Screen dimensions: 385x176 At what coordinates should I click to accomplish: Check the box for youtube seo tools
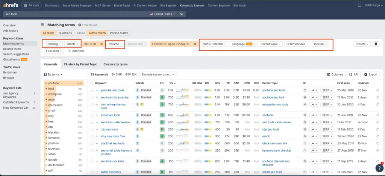(x=92, y=90)
